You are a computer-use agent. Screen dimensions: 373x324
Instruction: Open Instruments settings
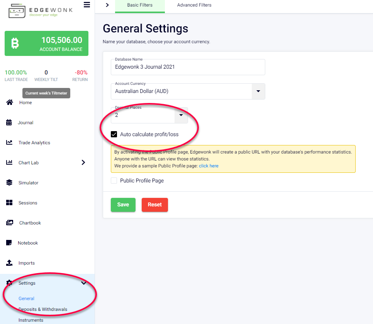(31, 320)
